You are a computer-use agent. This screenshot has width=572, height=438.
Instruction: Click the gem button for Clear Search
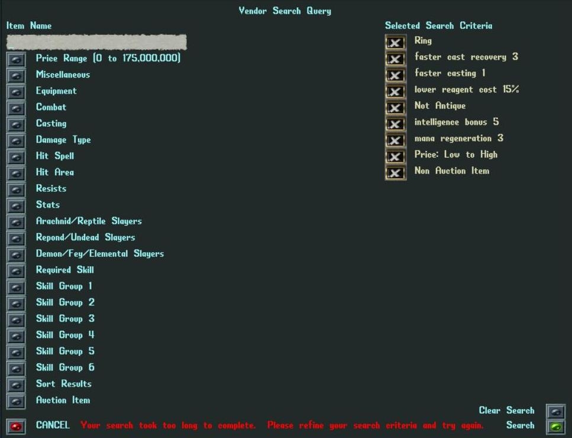click(555, 412)
